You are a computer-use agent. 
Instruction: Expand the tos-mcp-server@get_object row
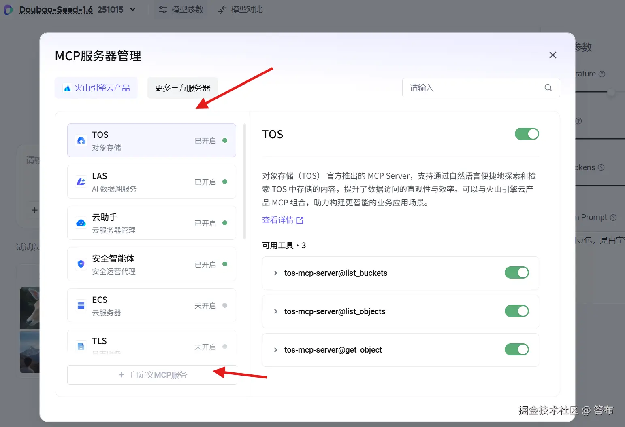tap(275, 350)
